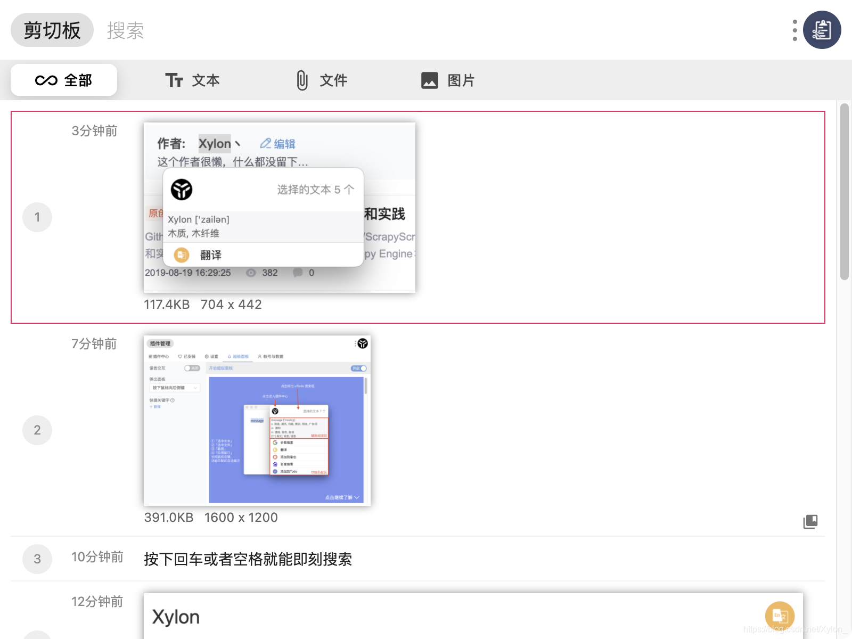Image resolution: width=852 pixels, height=639 pixels.
Task: Switch to the 全部 tab
Action: pyautogui.click(x=64, y=80)
